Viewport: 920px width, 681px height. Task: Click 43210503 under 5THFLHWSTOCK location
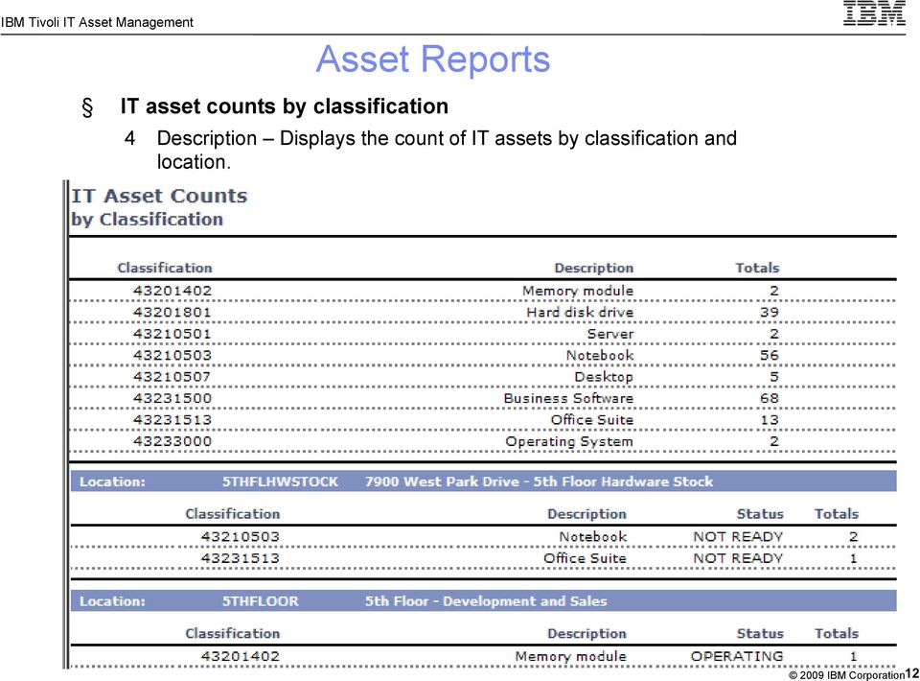coord(240,536)
